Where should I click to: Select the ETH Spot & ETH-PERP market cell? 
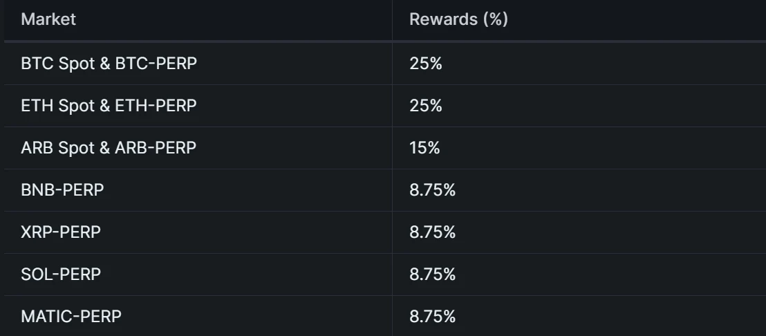pyautogui.click(x=109, y=106)
